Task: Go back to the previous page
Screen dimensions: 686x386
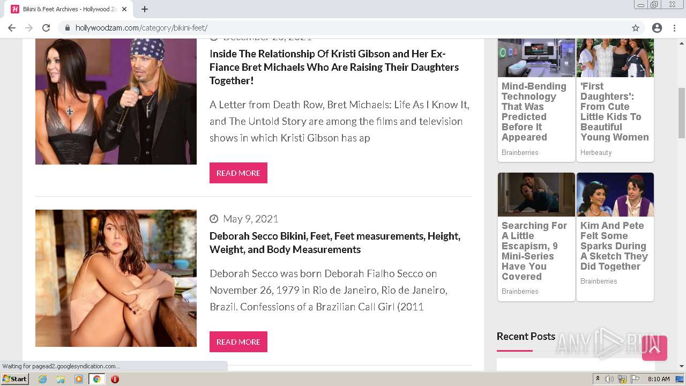Action: (12, 28)
